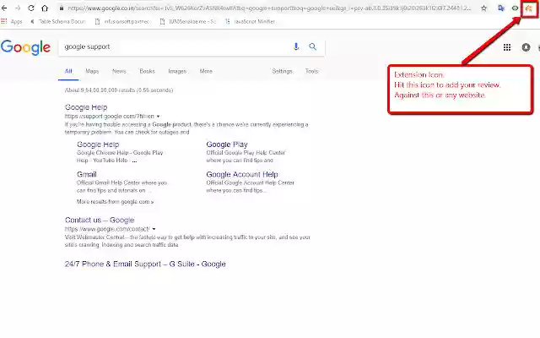Click the secure padlock icon in address bar
The height and width of the screenshot is (338, 540).
(62, 8)
